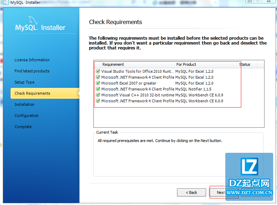Click the Back button
277x205 pixels.
tap(192, 192)
